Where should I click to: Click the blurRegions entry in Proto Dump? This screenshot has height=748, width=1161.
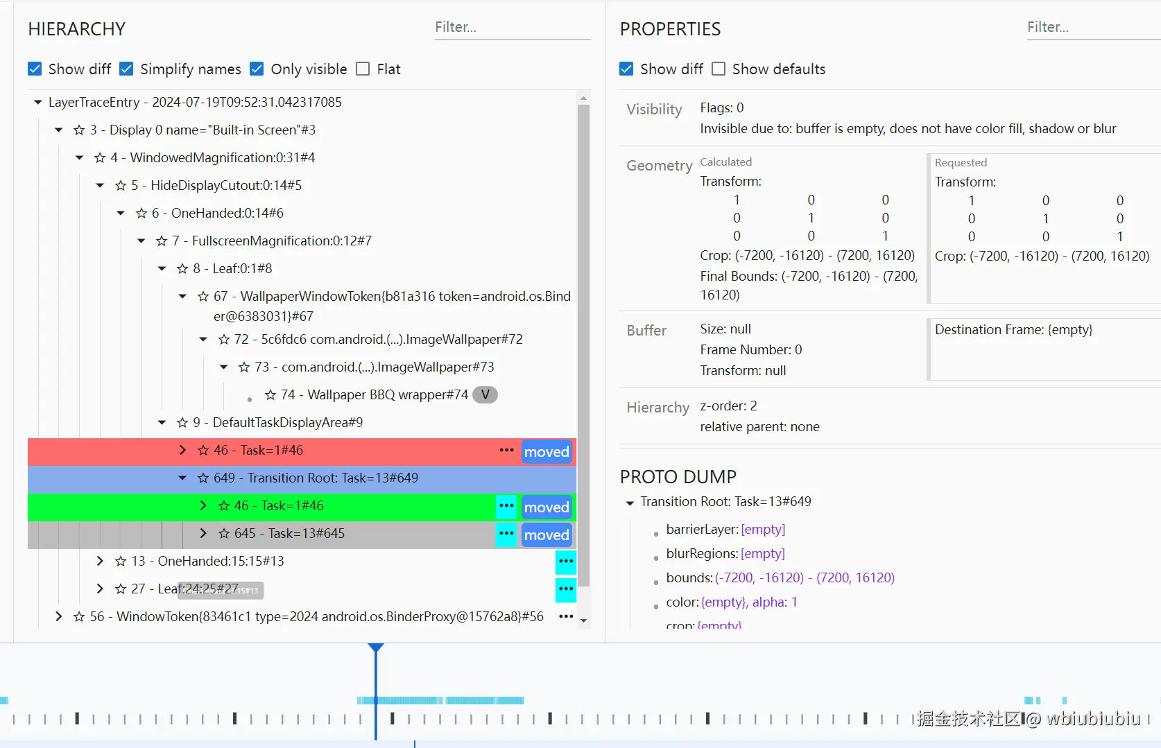click(x=725, y=554)
